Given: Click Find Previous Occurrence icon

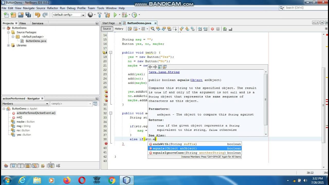Looking at the screenshot, I should click(158, 29).
